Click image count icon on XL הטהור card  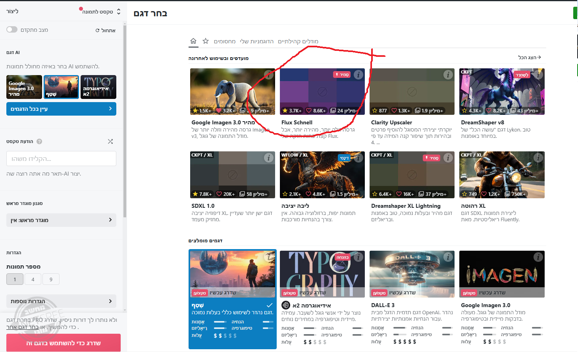507,194
